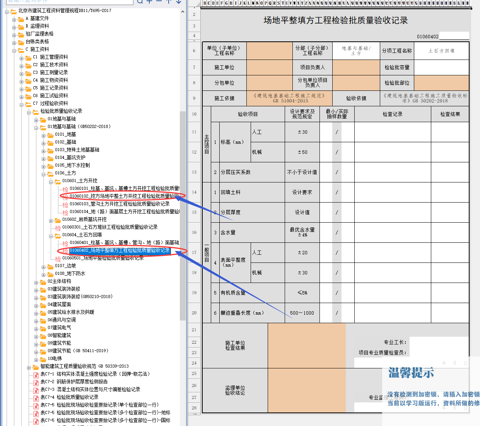Click the folder icon of A 基建文件
Viewport: 480px width, 426px height.
click(21, 19)
